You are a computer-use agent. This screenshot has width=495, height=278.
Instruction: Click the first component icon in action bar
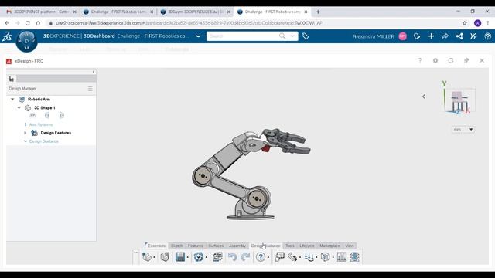point(147,257)
